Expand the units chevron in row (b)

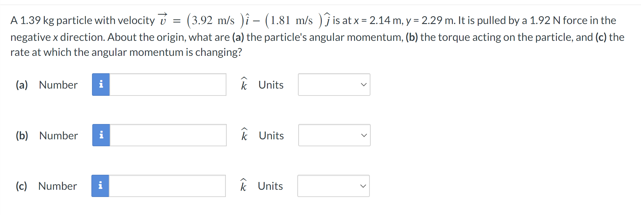pyautogui.click(x=364, y=135)
